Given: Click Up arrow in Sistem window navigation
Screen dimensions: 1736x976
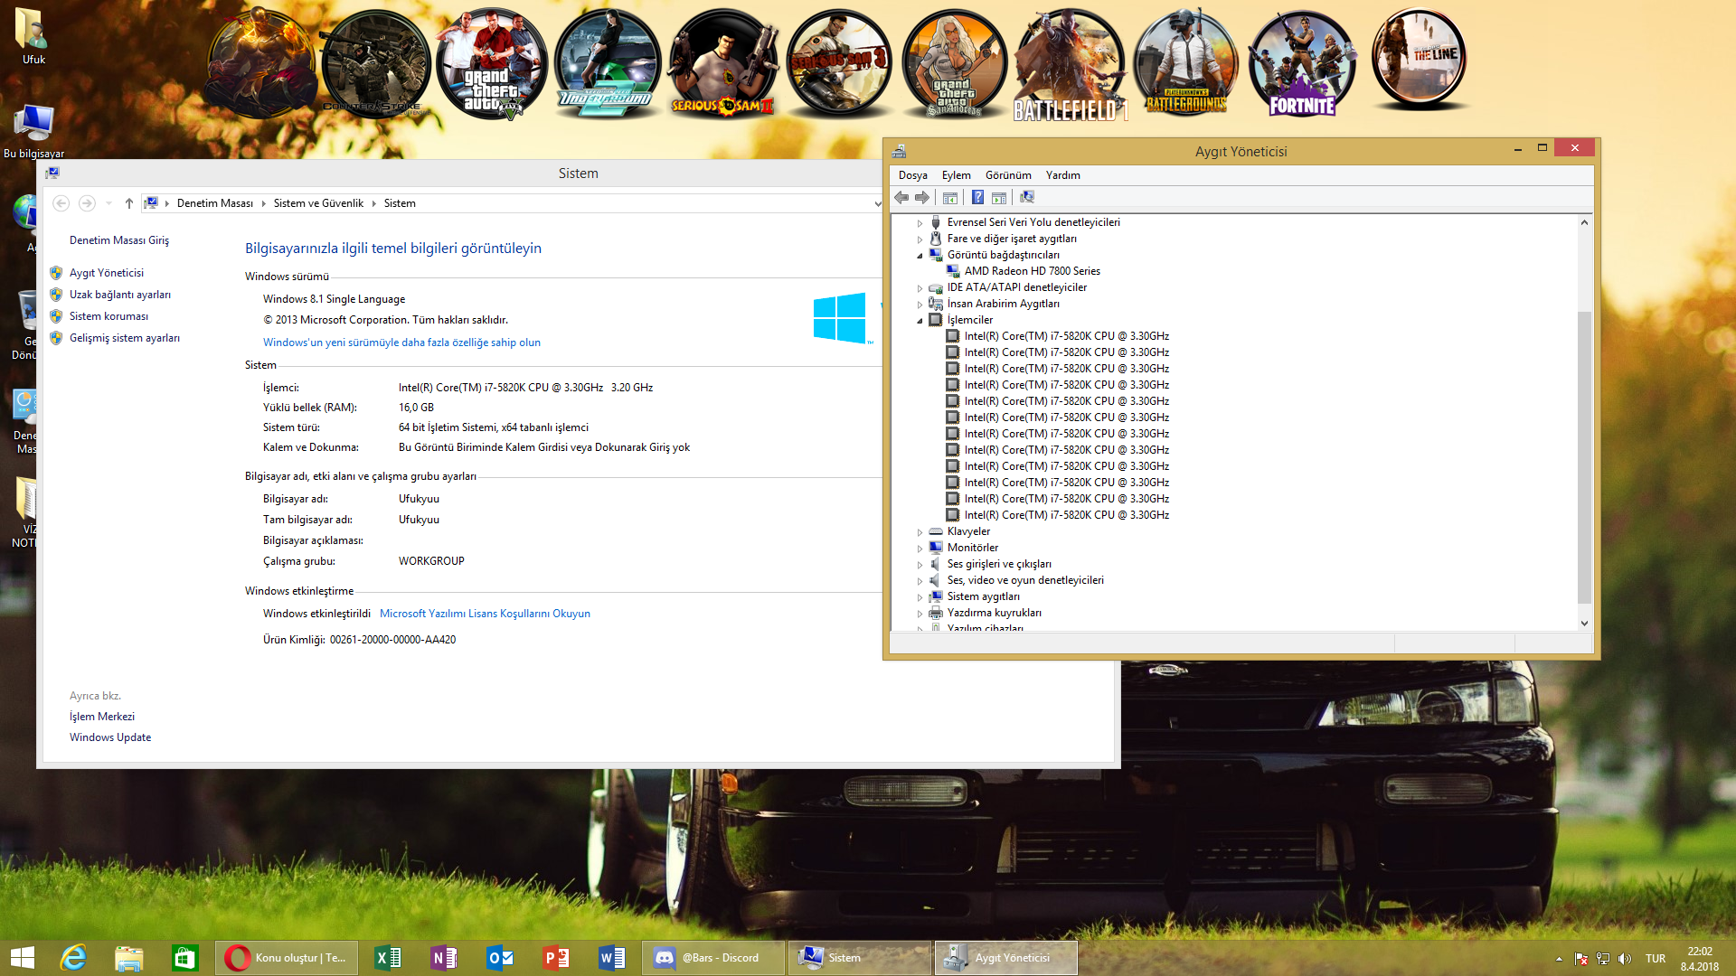Looking at the screenshot, I should pos(129,203).
